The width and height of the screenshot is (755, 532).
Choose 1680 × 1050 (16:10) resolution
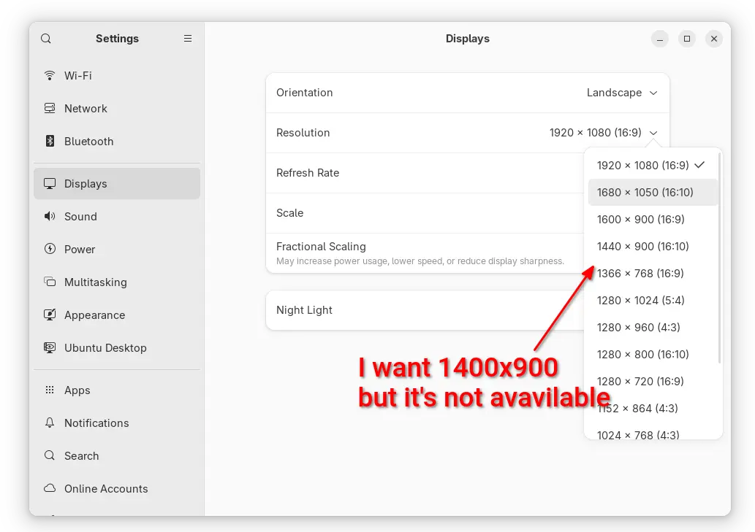(653, 192)
